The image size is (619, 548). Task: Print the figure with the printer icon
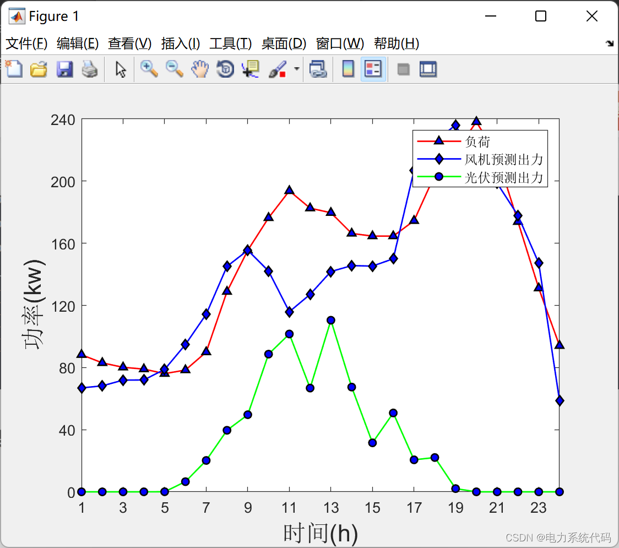click(90, 69)
